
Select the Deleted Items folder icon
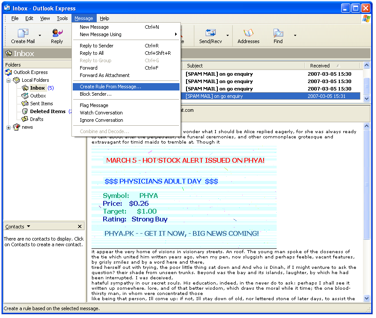25,111
